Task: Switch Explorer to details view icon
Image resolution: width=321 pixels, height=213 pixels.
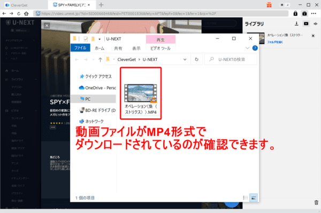Action: [x=245, y=197]
